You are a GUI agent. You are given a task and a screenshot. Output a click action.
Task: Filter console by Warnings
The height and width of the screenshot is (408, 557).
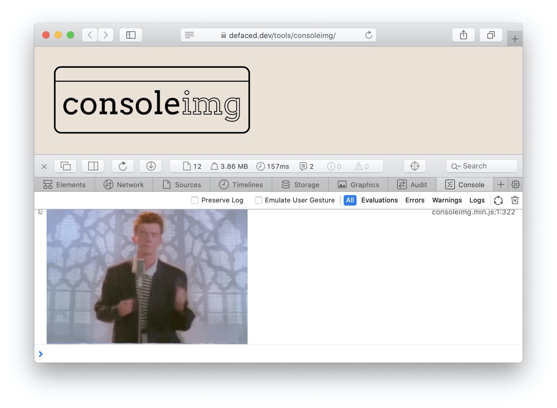point(447,200)
